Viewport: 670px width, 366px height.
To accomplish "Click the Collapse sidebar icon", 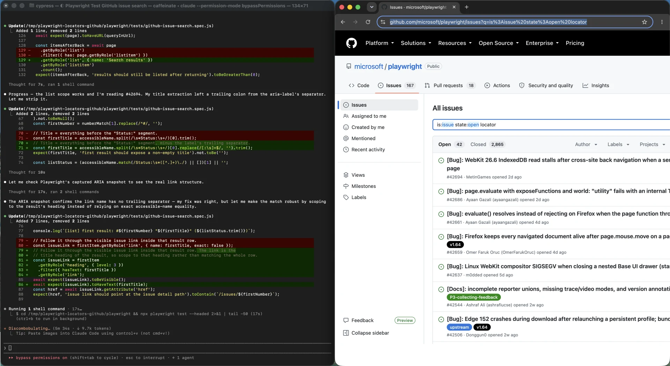I will point(346,333).
